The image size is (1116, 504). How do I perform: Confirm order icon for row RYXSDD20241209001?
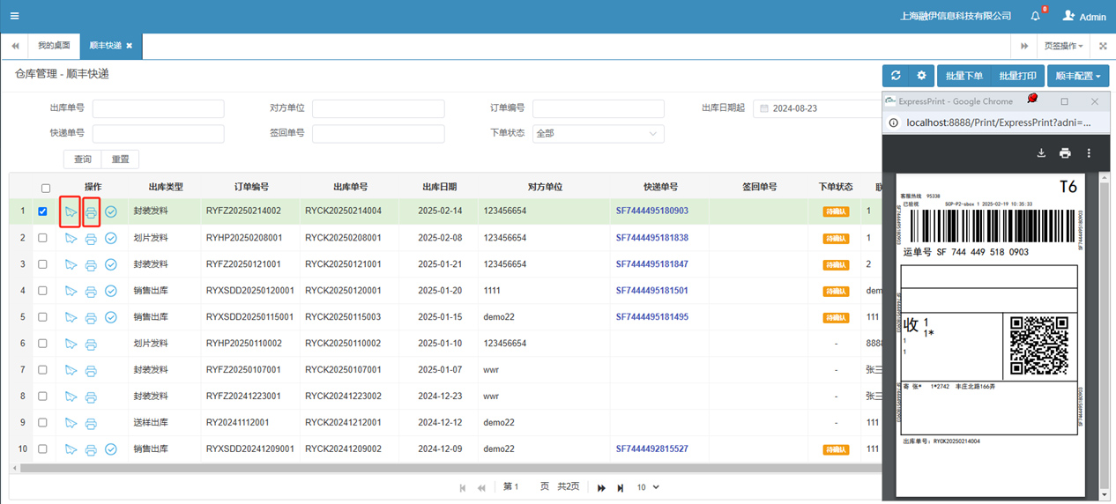click(111, 449)
